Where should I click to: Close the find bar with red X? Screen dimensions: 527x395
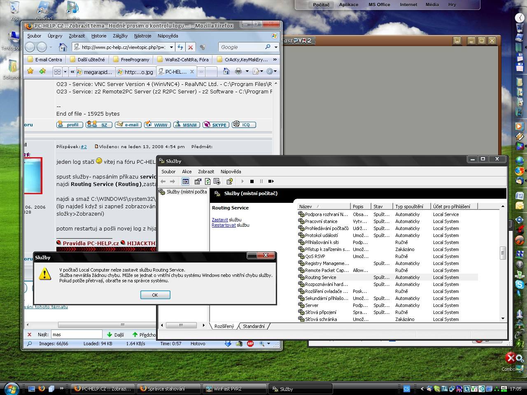[29, 335]
